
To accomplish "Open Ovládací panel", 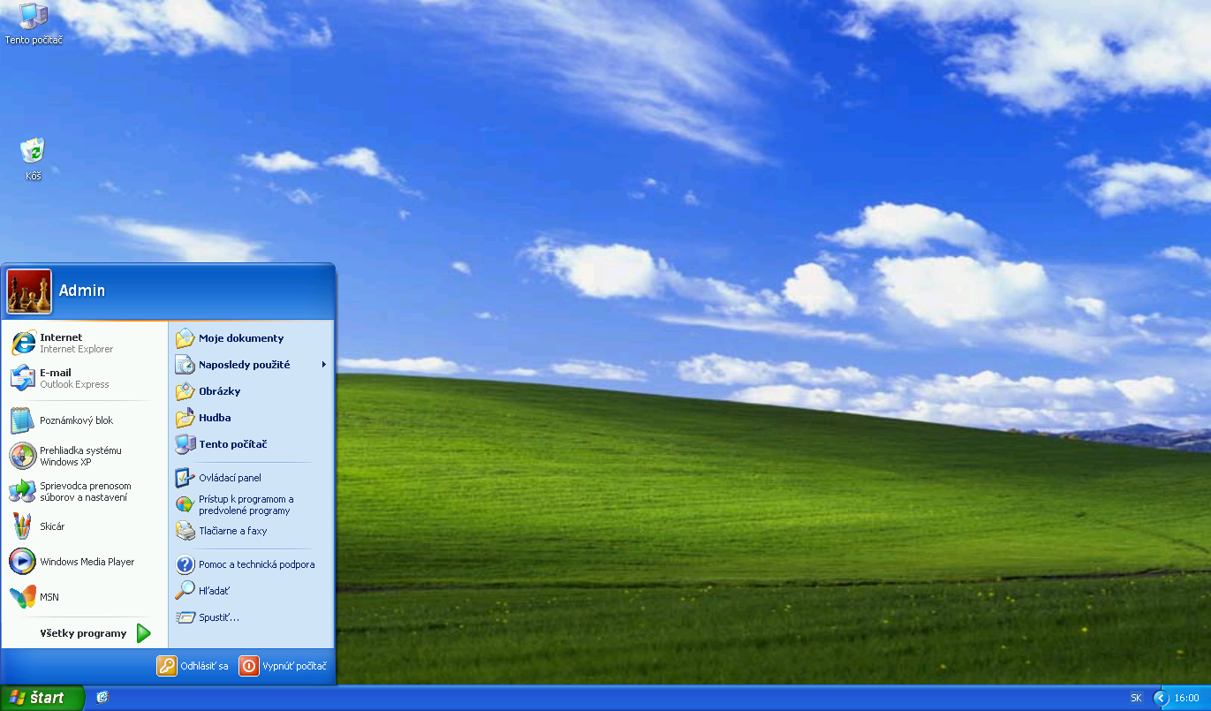I will (229, 478).
